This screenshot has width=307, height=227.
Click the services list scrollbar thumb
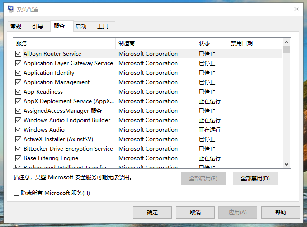[x=287, y=50]
